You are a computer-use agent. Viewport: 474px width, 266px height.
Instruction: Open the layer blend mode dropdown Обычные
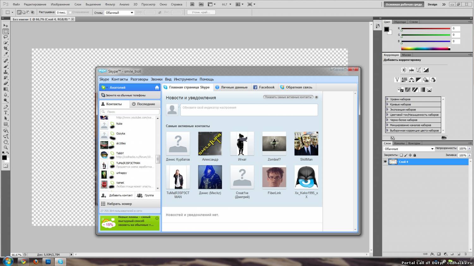coord(409,149)
